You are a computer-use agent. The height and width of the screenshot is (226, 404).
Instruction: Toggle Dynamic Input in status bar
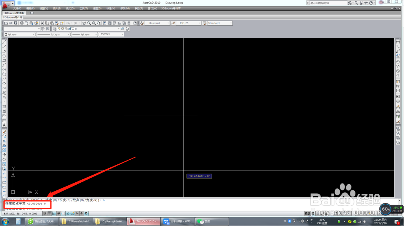click(x=77, y=213)
